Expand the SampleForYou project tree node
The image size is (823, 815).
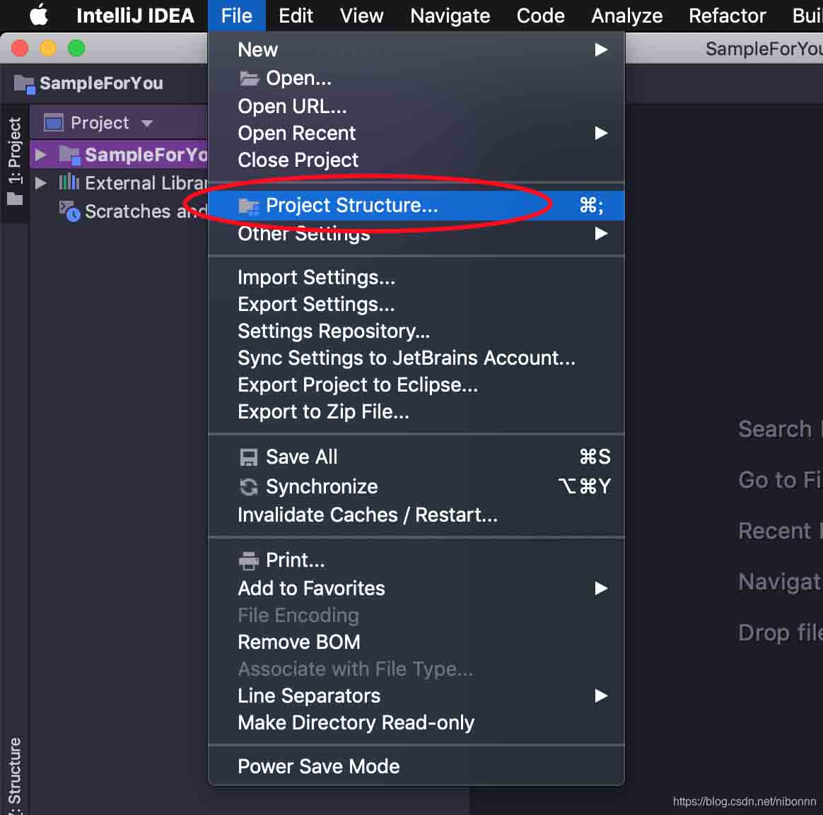coord(40,155)
